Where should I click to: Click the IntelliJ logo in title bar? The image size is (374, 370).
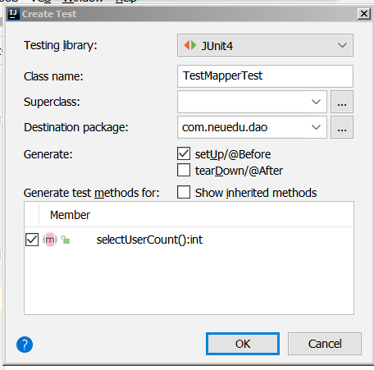[x=13, y=14]
